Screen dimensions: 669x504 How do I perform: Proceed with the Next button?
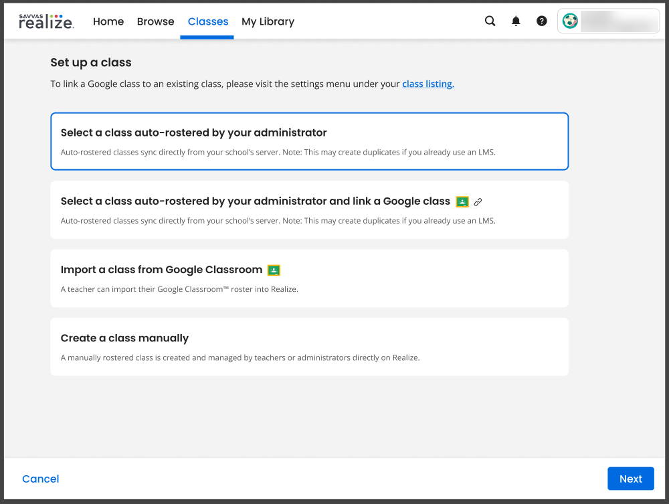pyautogui.click(x=631, y=479)
